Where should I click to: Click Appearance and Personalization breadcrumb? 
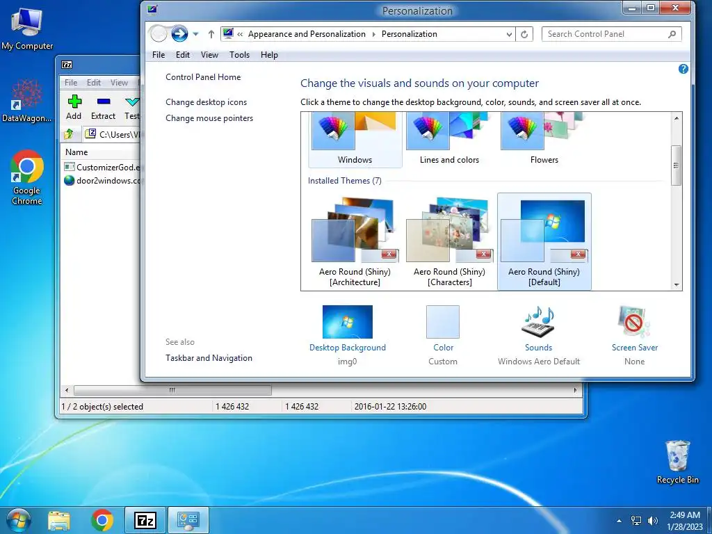[307, 34]
